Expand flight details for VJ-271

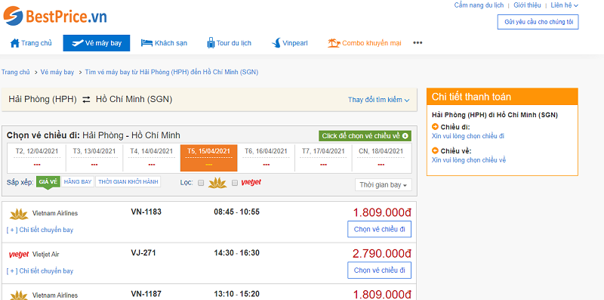[40, 271]
